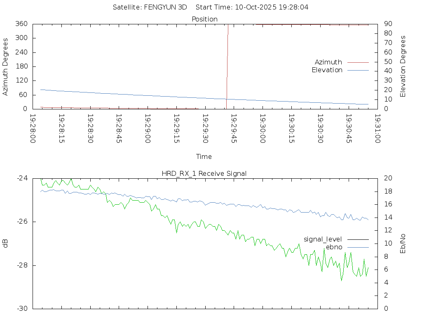
Task: Click the Eb/No right axis label
Action: click(403, 244)
